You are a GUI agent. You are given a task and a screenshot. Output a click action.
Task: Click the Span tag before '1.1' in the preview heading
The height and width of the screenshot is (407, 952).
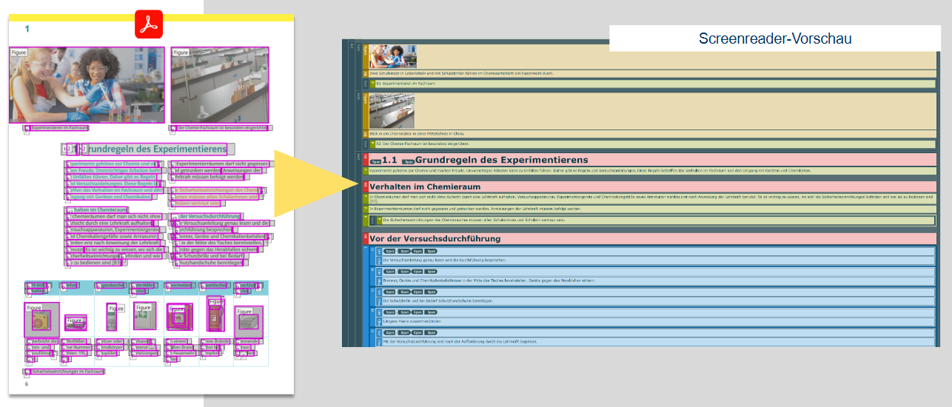tap(375, 161)
